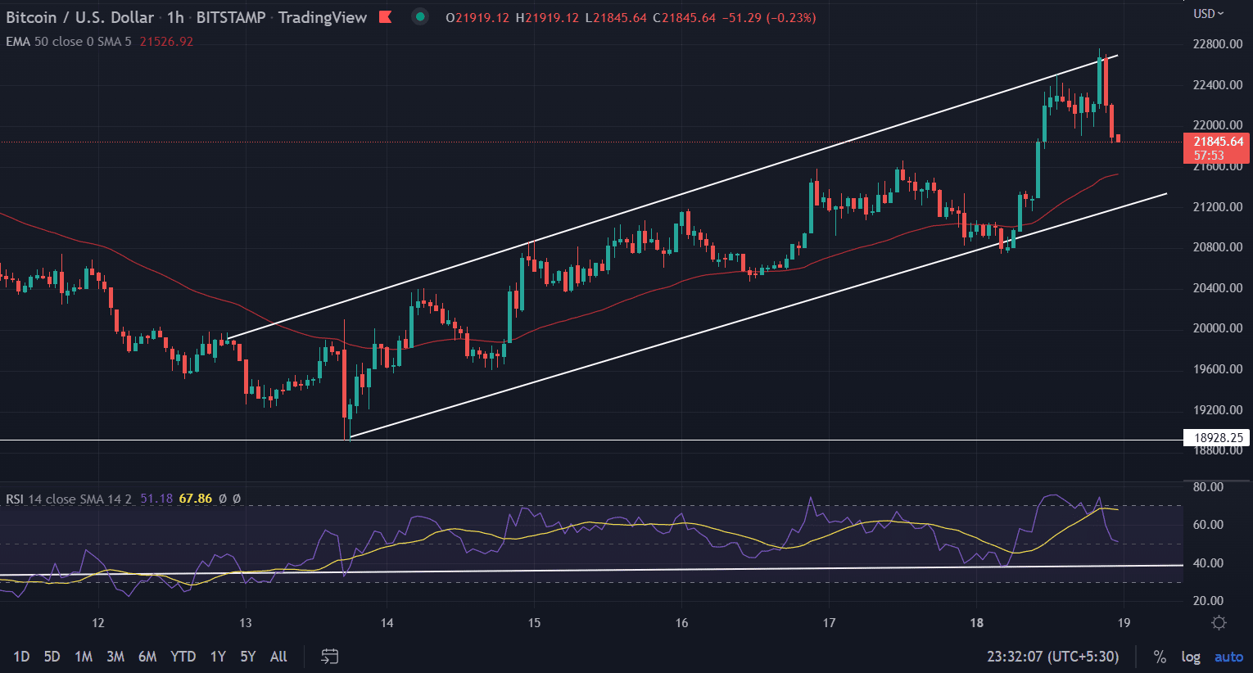Image resolution: width=1253 pixels, height=673 pixels.
Task: Select the 1Y time range
Action: (x=218, y=657)
